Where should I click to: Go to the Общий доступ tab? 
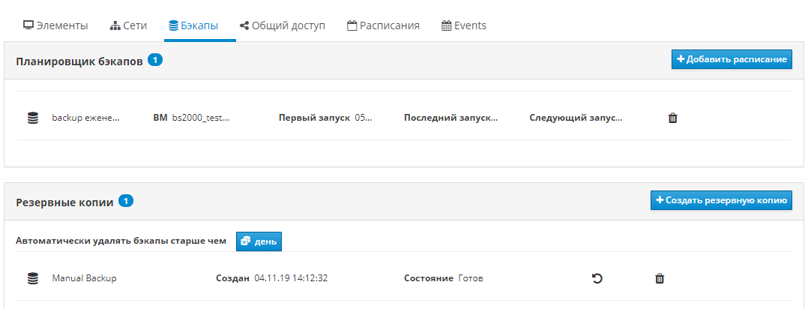pyautogui.click(x=282, y=25)
